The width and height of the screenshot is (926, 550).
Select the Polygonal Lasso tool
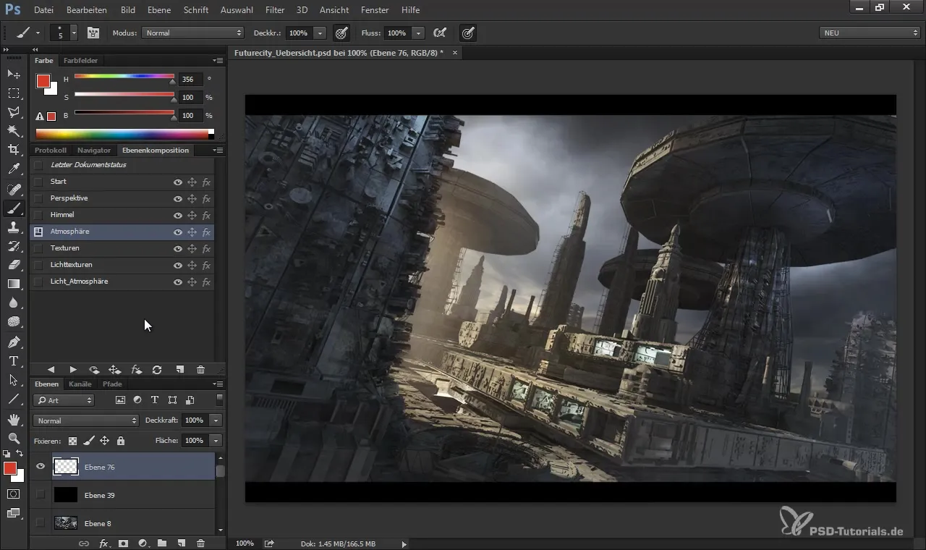click(14, 112)
